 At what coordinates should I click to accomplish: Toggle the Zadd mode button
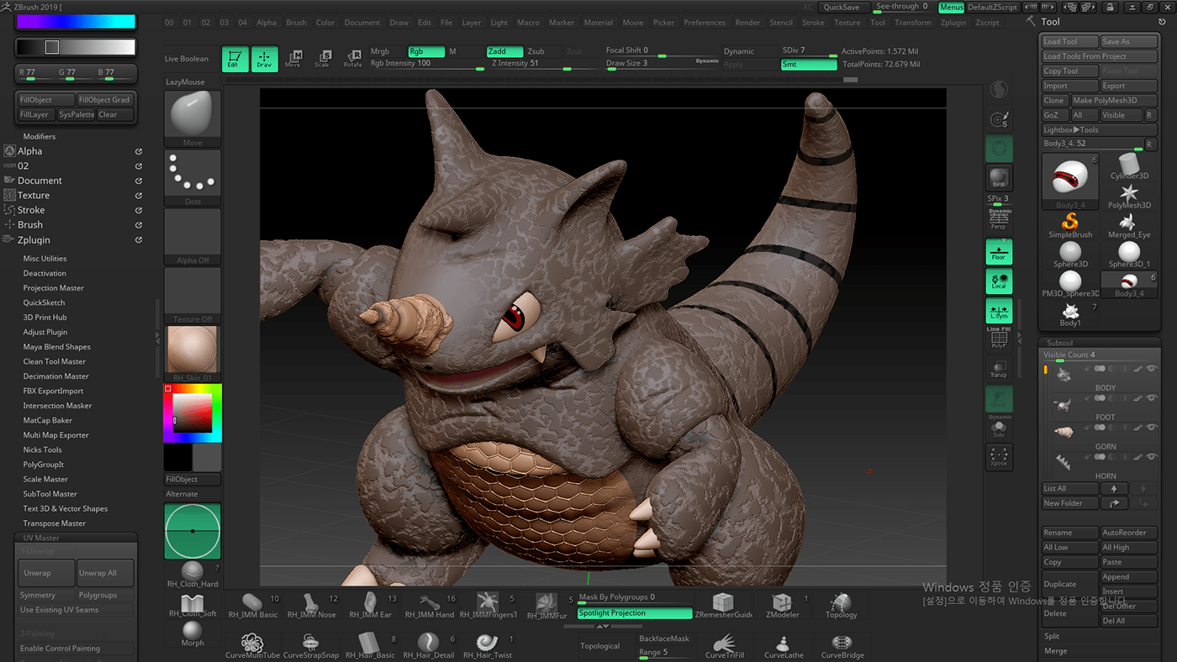tap(504, 51)
